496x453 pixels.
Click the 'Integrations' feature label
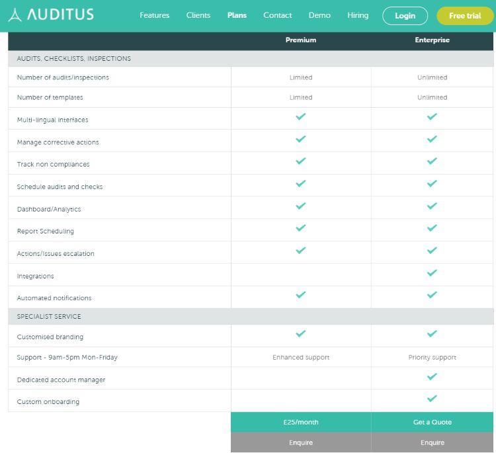coord(35,276)
